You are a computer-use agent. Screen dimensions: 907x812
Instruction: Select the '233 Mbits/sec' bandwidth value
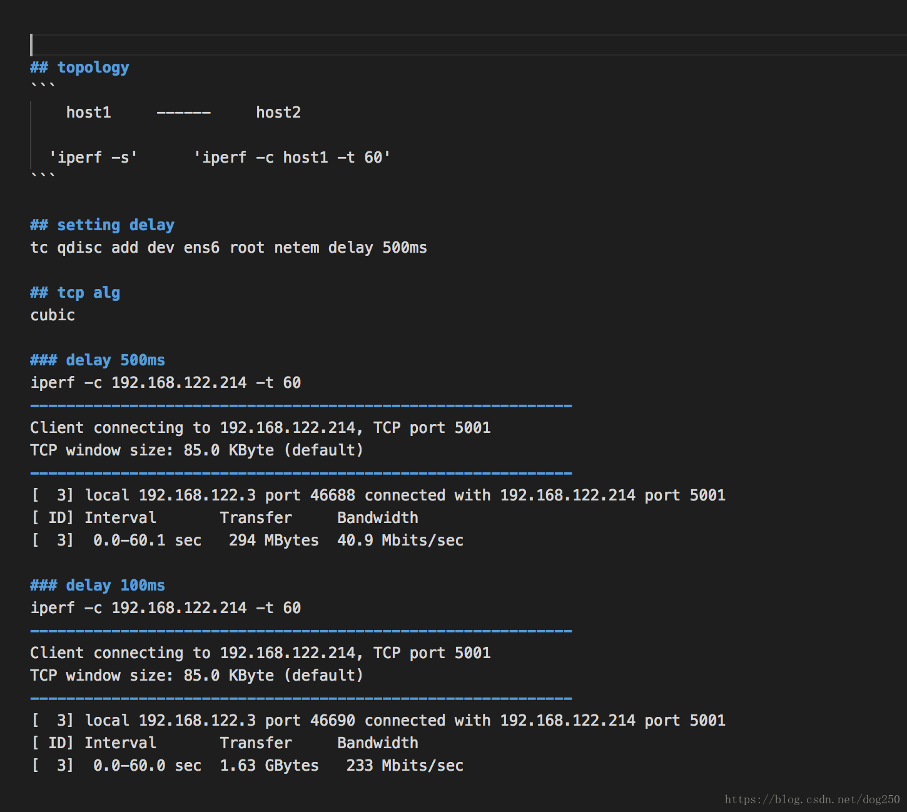(405, 766)
